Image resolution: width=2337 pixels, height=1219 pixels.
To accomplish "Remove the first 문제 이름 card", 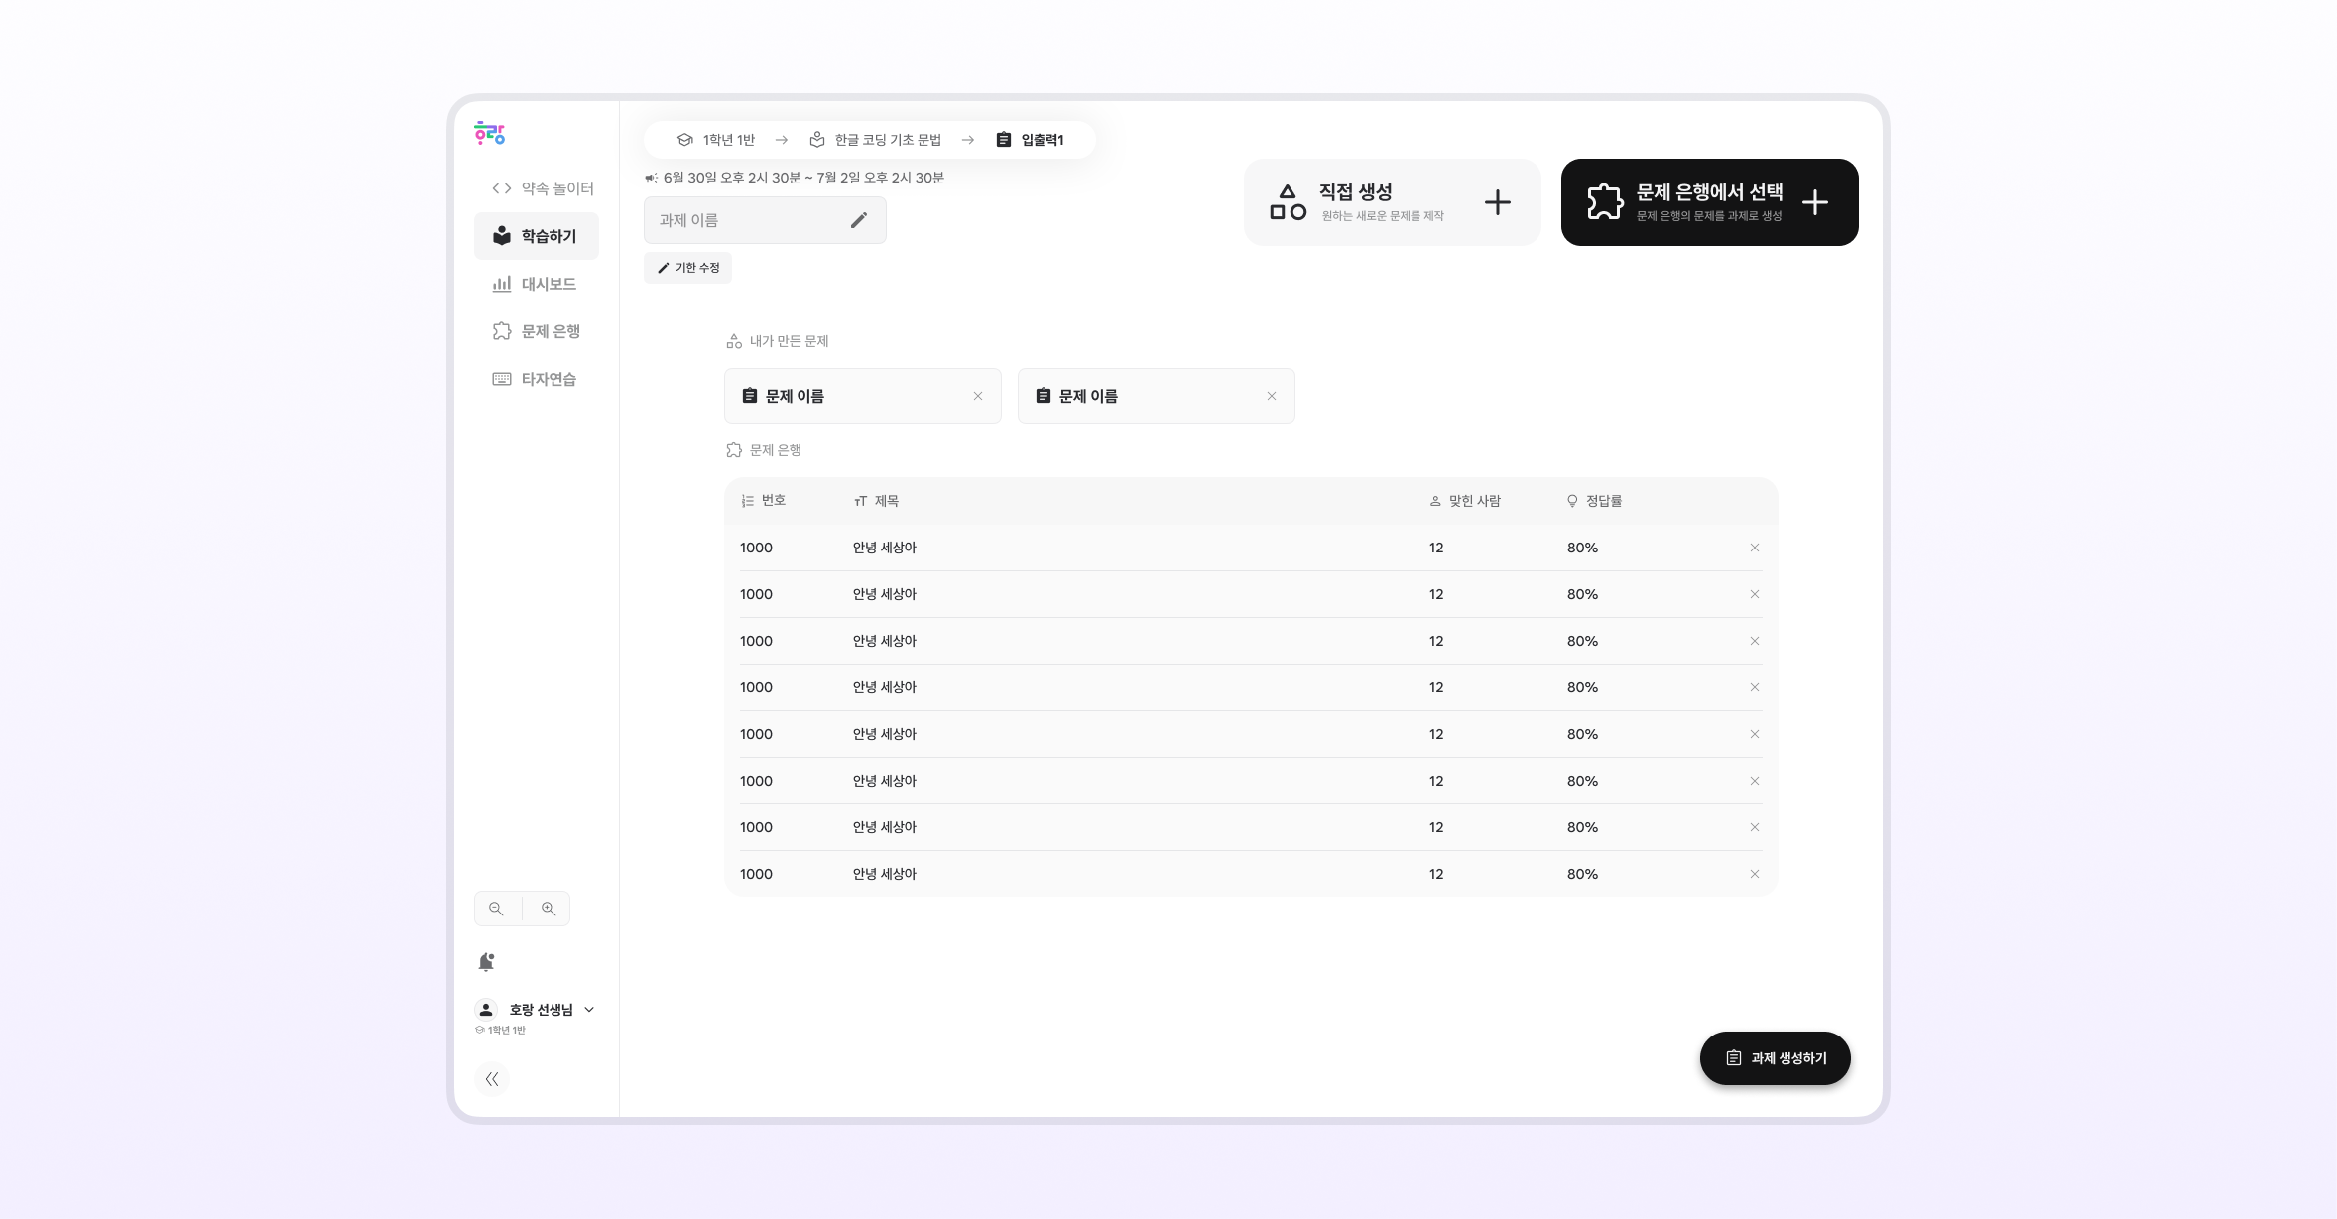I will [978, 396].
